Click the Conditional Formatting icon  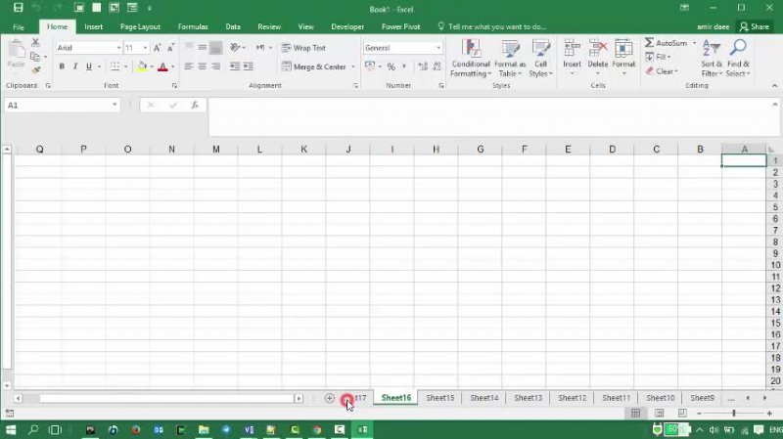click(x=471, y=51)
